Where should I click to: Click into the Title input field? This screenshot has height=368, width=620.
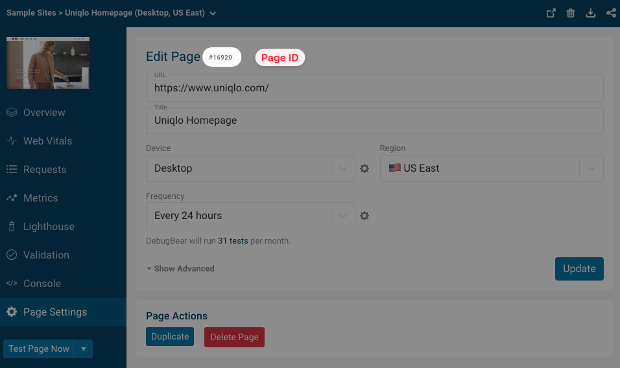coord(374,121)
